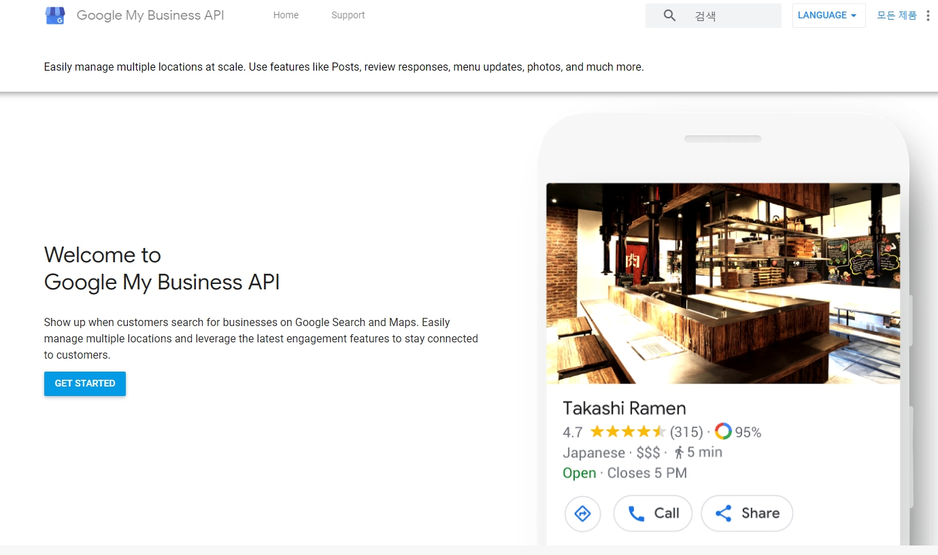
Task: Click the Call button on the card
Action: 653,514
